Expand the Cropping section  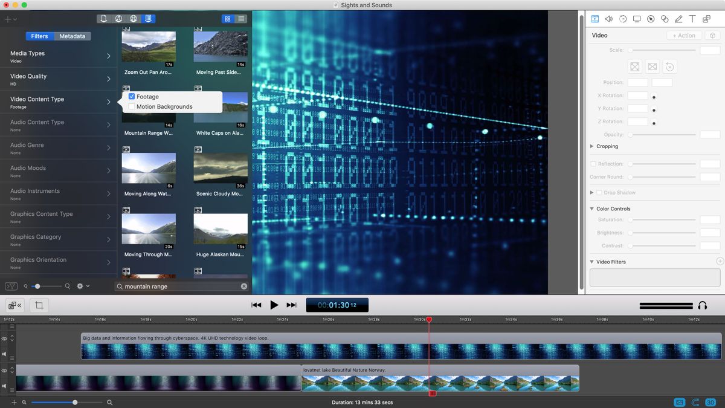[592, 146]
